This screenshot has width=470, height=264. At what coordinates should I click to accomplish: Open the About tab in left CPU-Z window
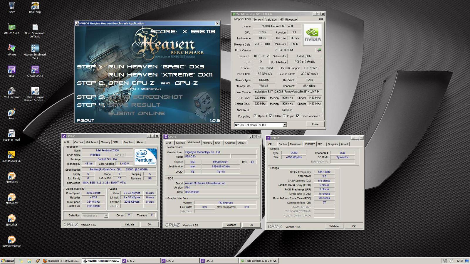coord(140,142)
